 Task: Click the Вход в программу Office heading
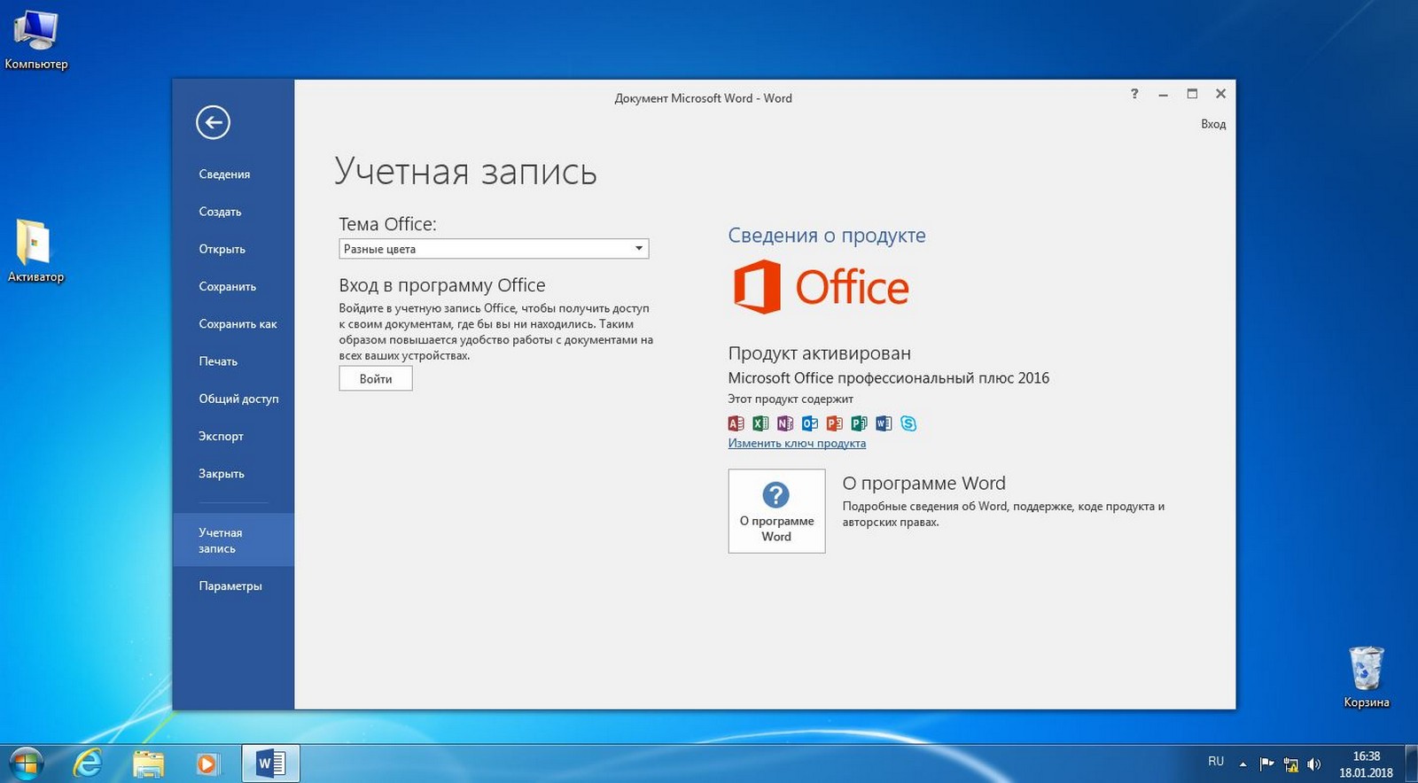(442, 285)
